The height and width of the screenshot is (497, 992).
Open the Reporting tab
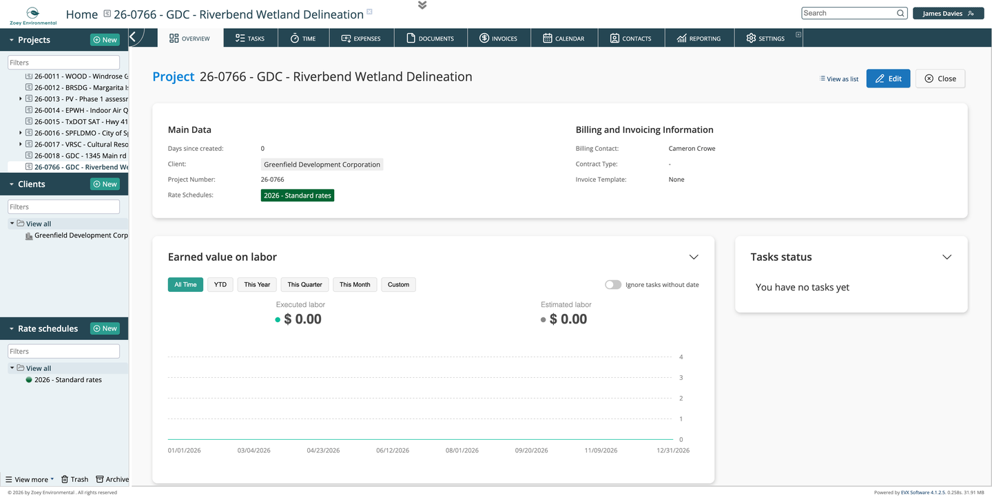pyautogui.click(x=699, y=39)
